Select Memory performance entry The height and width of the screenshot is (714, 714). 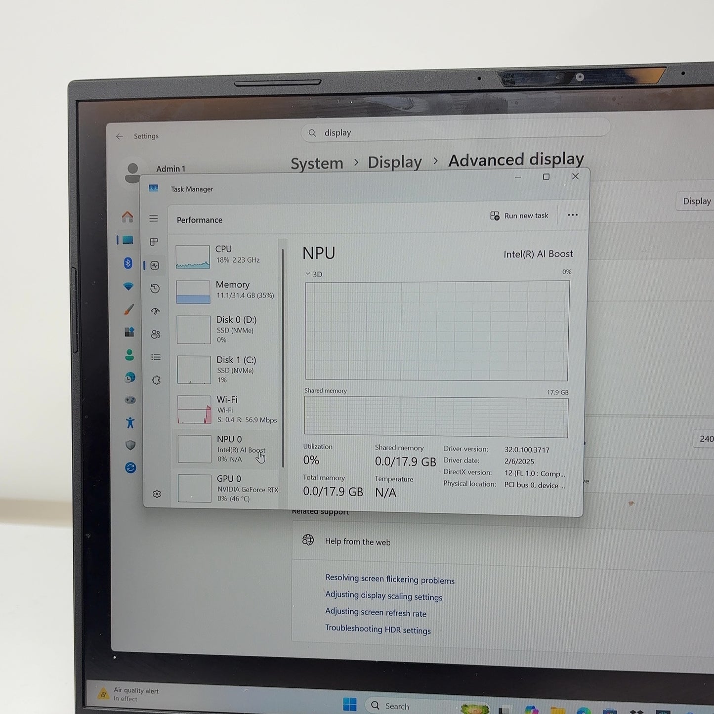(x=226, y=291)
